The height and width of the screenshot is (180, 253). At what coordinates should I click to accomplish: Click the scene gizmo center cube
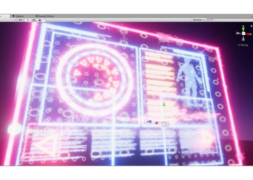pyautogui.click(x=244, y=34)
